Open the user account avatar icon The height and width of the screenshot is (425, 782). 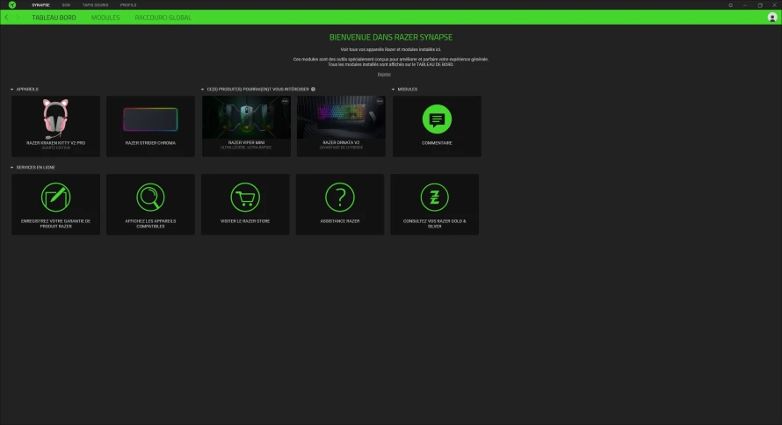click(772, 18)
